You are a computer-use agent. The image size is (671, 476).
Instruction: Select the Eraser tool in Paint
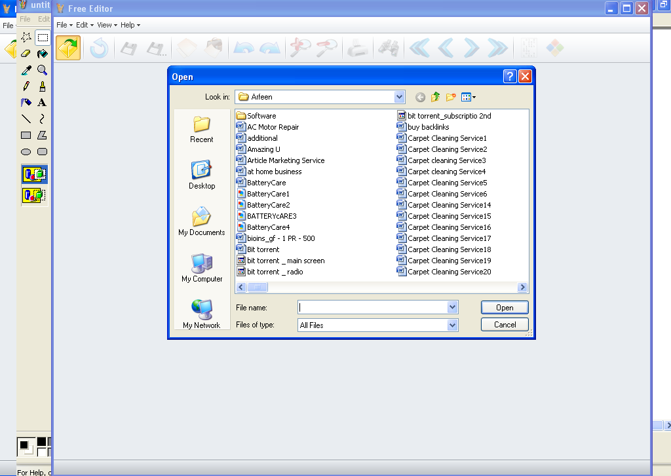click(26, 54)
